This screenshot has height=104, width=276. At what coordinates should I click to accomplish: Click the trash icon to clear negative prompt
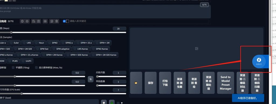point(57,21)
